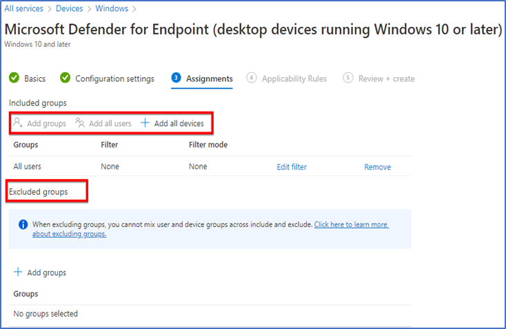506x329 pixels.
Task: Click the plus icon under Excluded groups
Action: point(18,272)
